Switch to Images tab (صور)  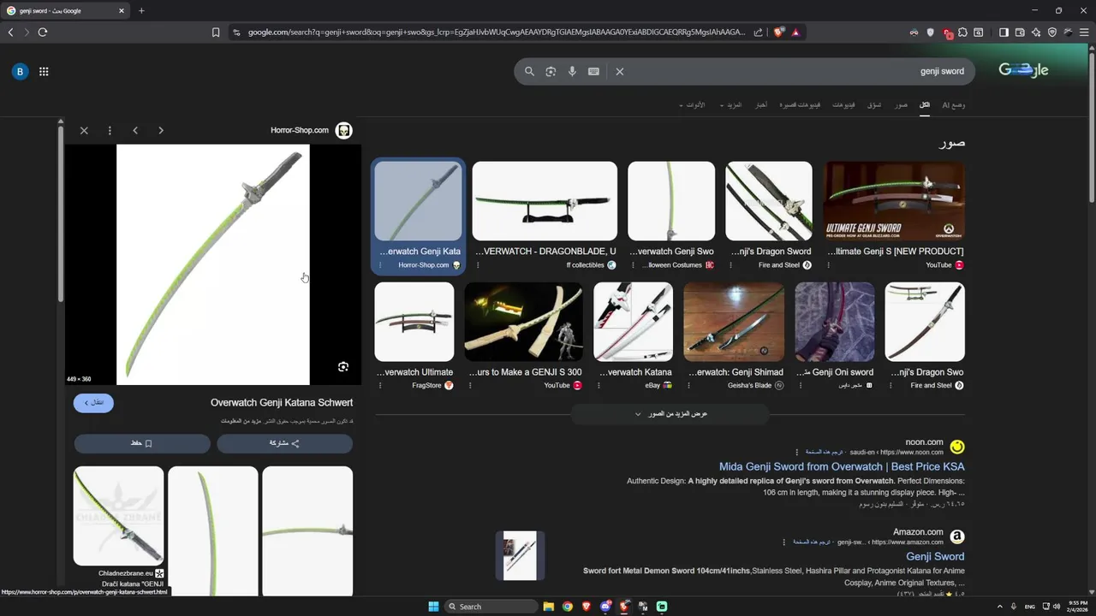[x=902, y=105]
